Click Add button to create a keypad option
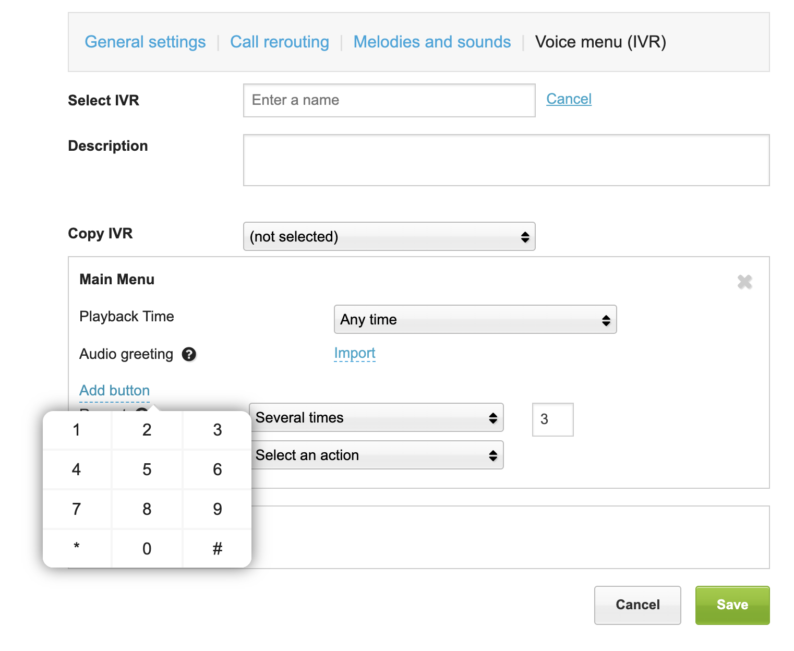Image resolution: width=794 pixels, height=651 pixels. [114, 390]
